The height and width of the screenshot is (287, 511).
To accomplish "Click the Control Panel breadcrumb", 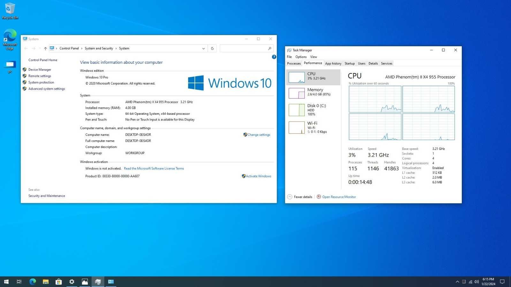I will click(69, 48).
